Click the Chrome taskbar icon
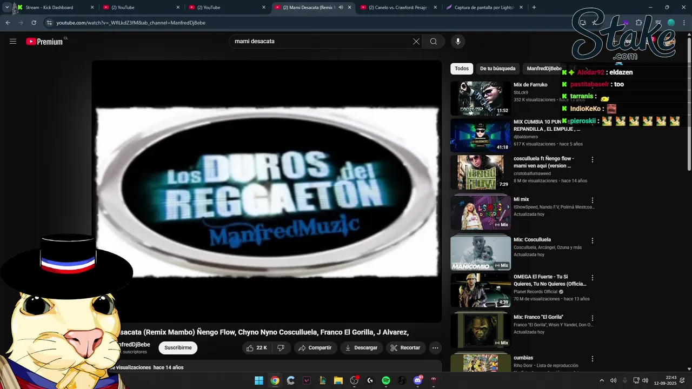Viewport: 692px width, 389px height. (275, 380)
